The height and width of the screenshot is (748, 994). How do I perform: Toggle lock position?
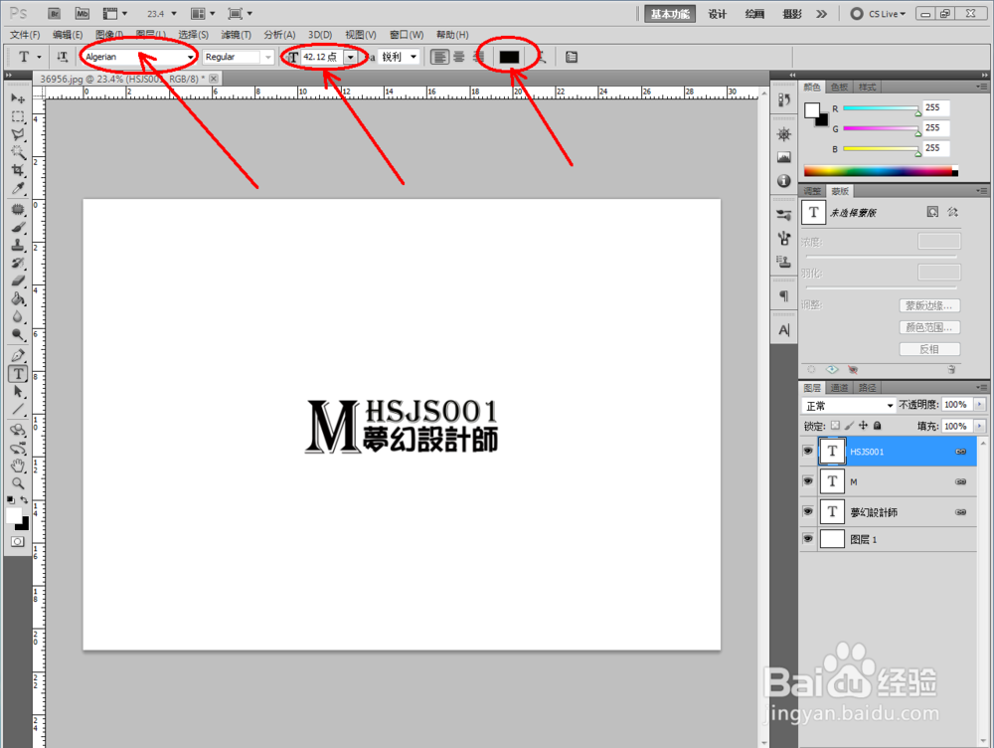coord(864,426)
